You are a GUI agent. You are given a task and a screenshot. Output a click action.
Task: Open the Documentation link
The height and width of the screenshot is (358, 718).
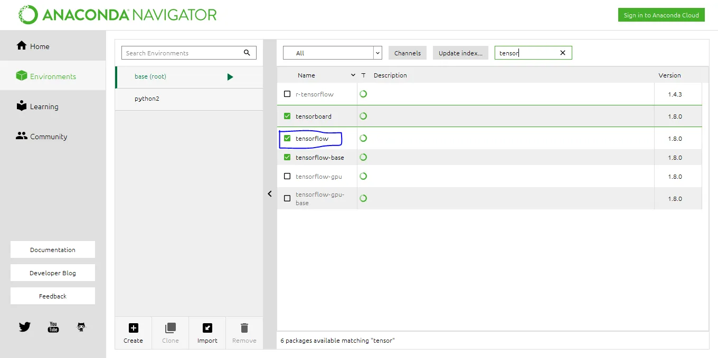click(x=53, y=249)
